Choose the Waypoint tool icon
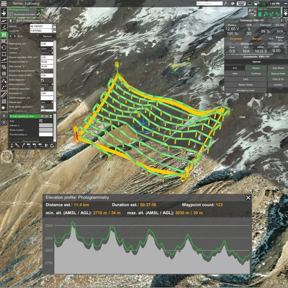The height and width of the screenshot is (288, 288). click(4, 28)
